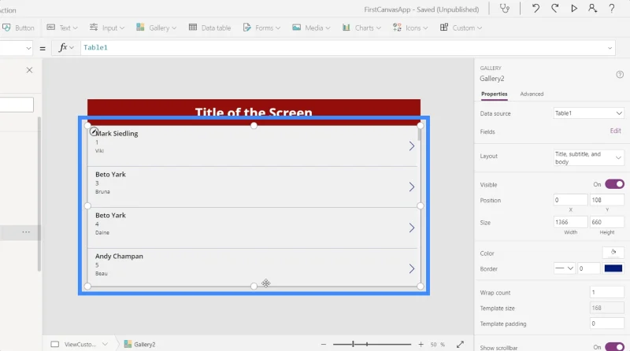Preview the app with play icon

(x=574, y=9)
